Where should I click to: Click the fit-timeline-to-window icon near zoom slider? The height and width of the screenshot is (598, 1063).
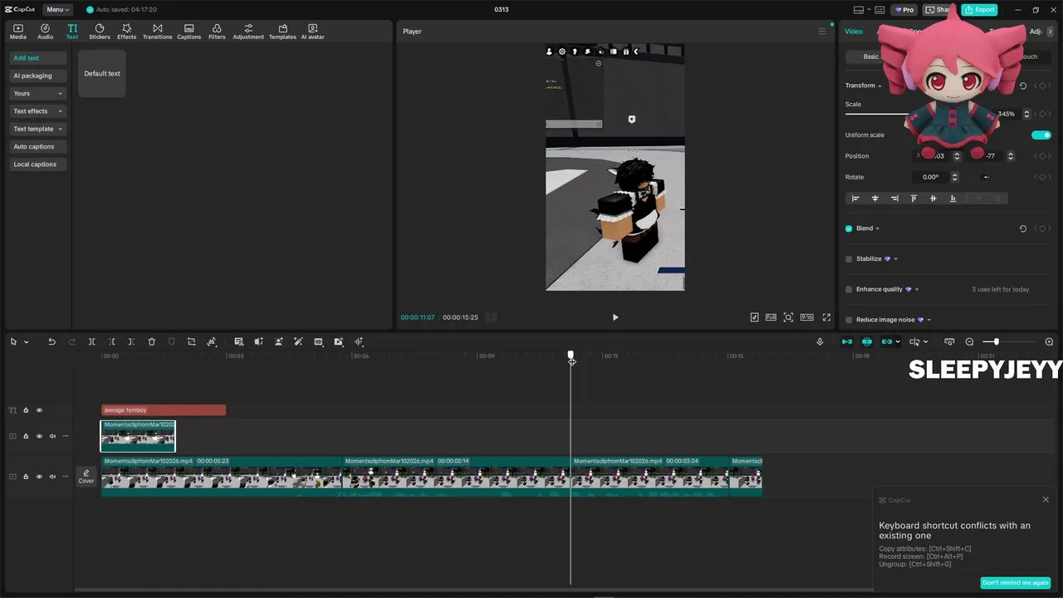pos(949,341)
